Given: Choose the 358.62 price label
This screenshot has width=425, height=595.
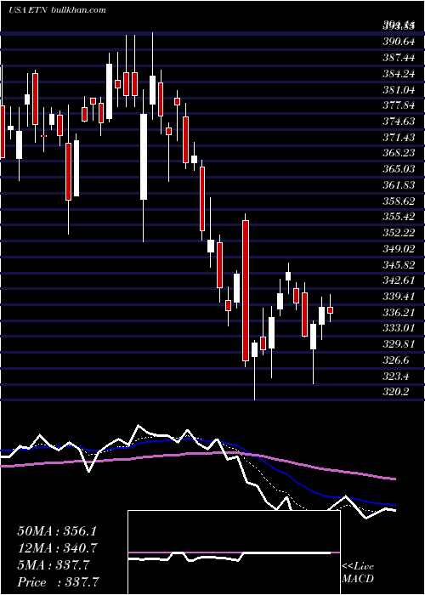Looking at the screenshot, I should [x=399, y=201].
